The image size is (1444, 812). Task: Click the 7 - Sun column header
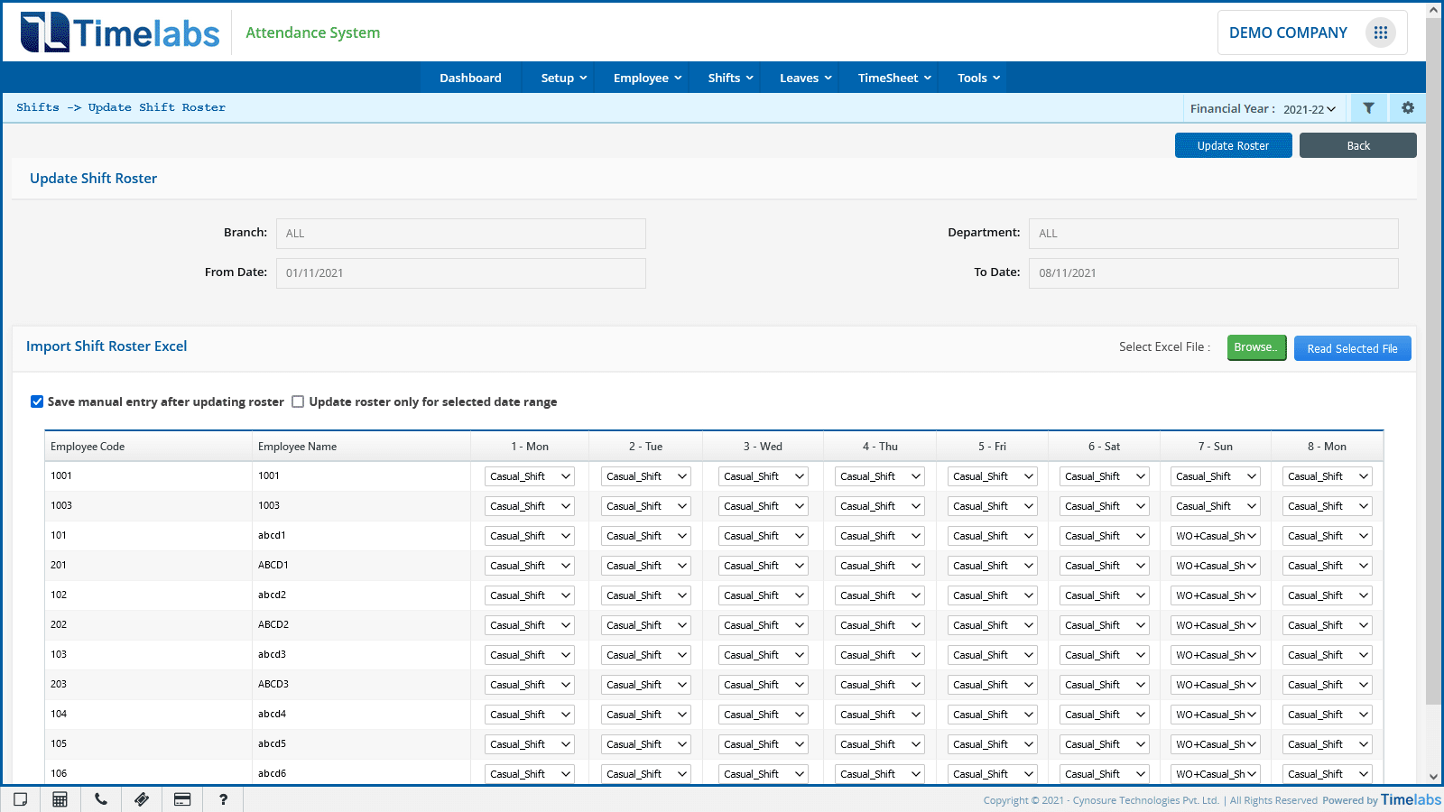(1215, 447)
